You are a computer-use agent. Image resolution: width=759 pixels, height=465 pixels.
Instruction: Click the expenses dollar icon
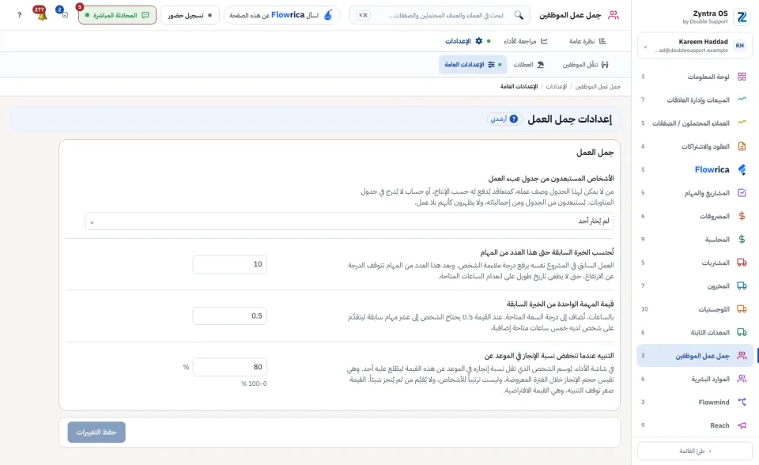tap(742, 216)
